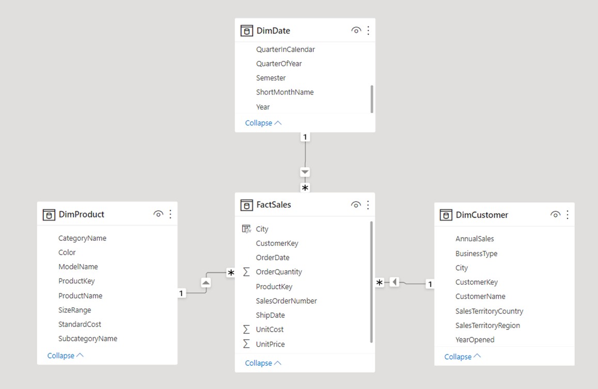Click the calculated column icon beside City
This screenshot has width=598, height=389.
(246, 229)
